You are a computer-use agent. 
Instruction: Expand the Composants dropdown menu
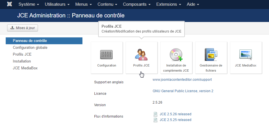(x=137, y=4)
